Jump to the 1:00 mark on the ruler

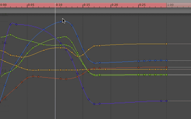(x=170, y=5)
